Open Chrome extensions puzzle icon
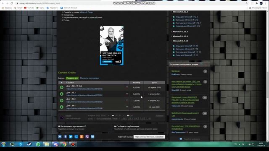 (x=256, y=3)
